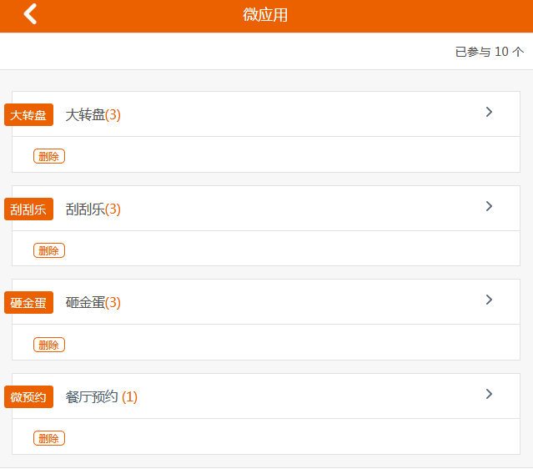
Task: Click the count (3) beside 大转盘
Action: click(x=113, y=115)
